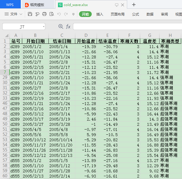This screenshot has width=182, height=179.
Task: Click d555 cell in row 57
Action: (16, 161)
